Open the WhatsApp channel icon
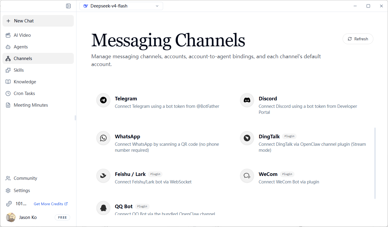The width and height of the screenshot is (388, 227). tap(103, 138)
